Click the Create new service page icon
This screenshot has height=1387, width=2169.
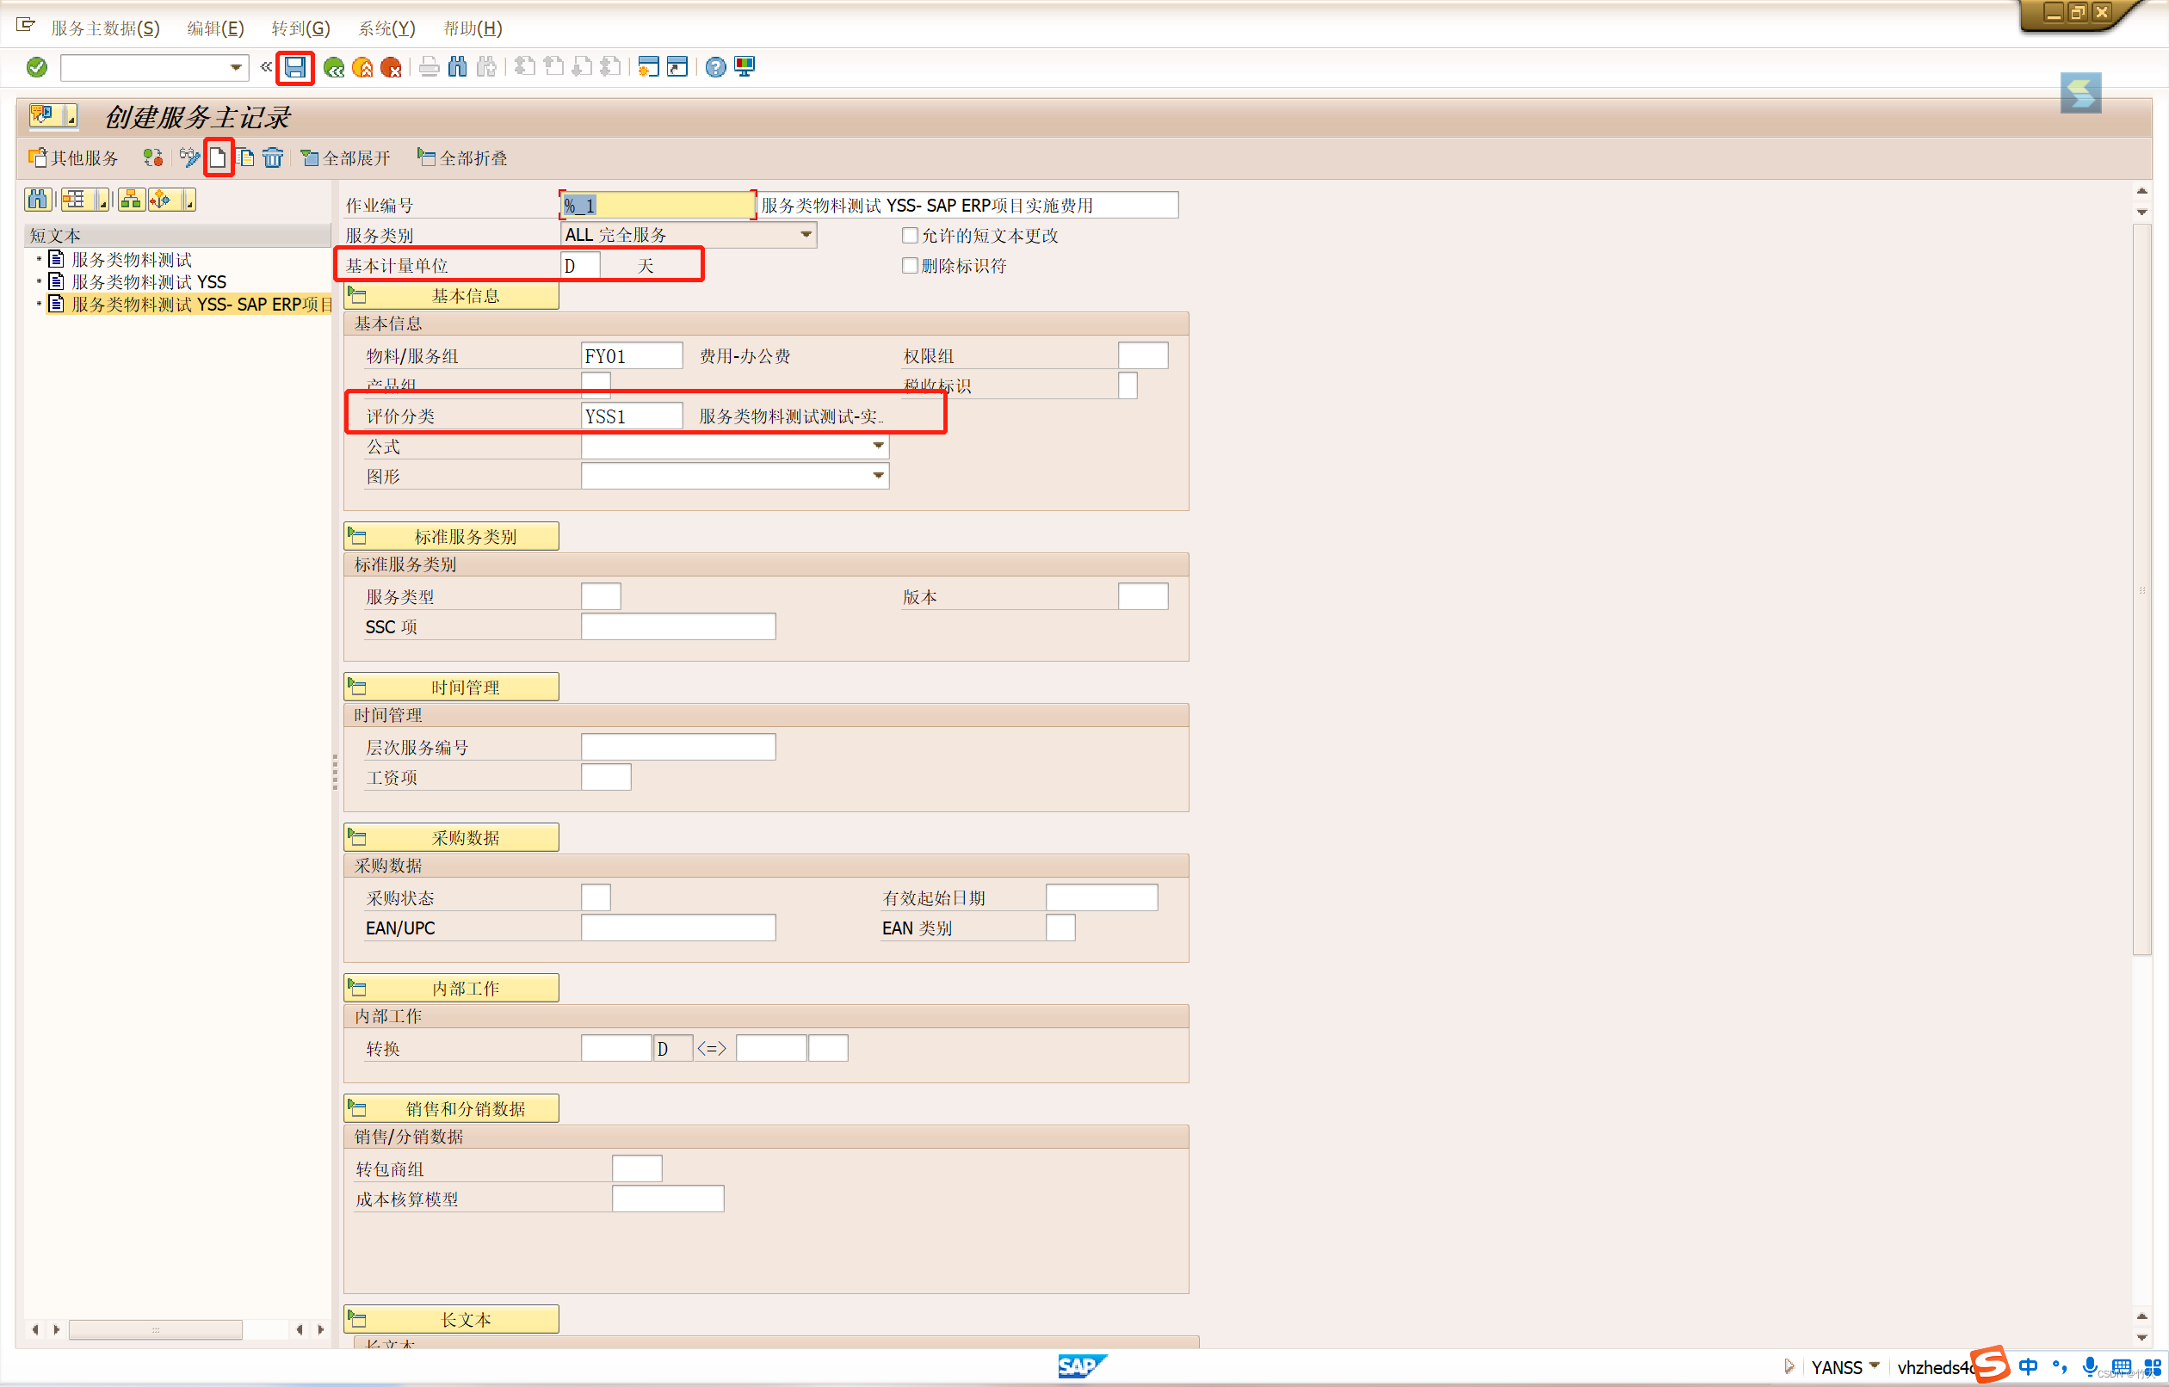pos(218,158)
